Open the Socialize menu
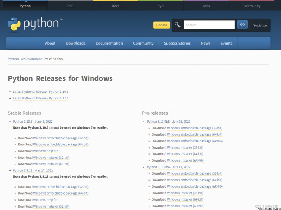 (260, 25)
